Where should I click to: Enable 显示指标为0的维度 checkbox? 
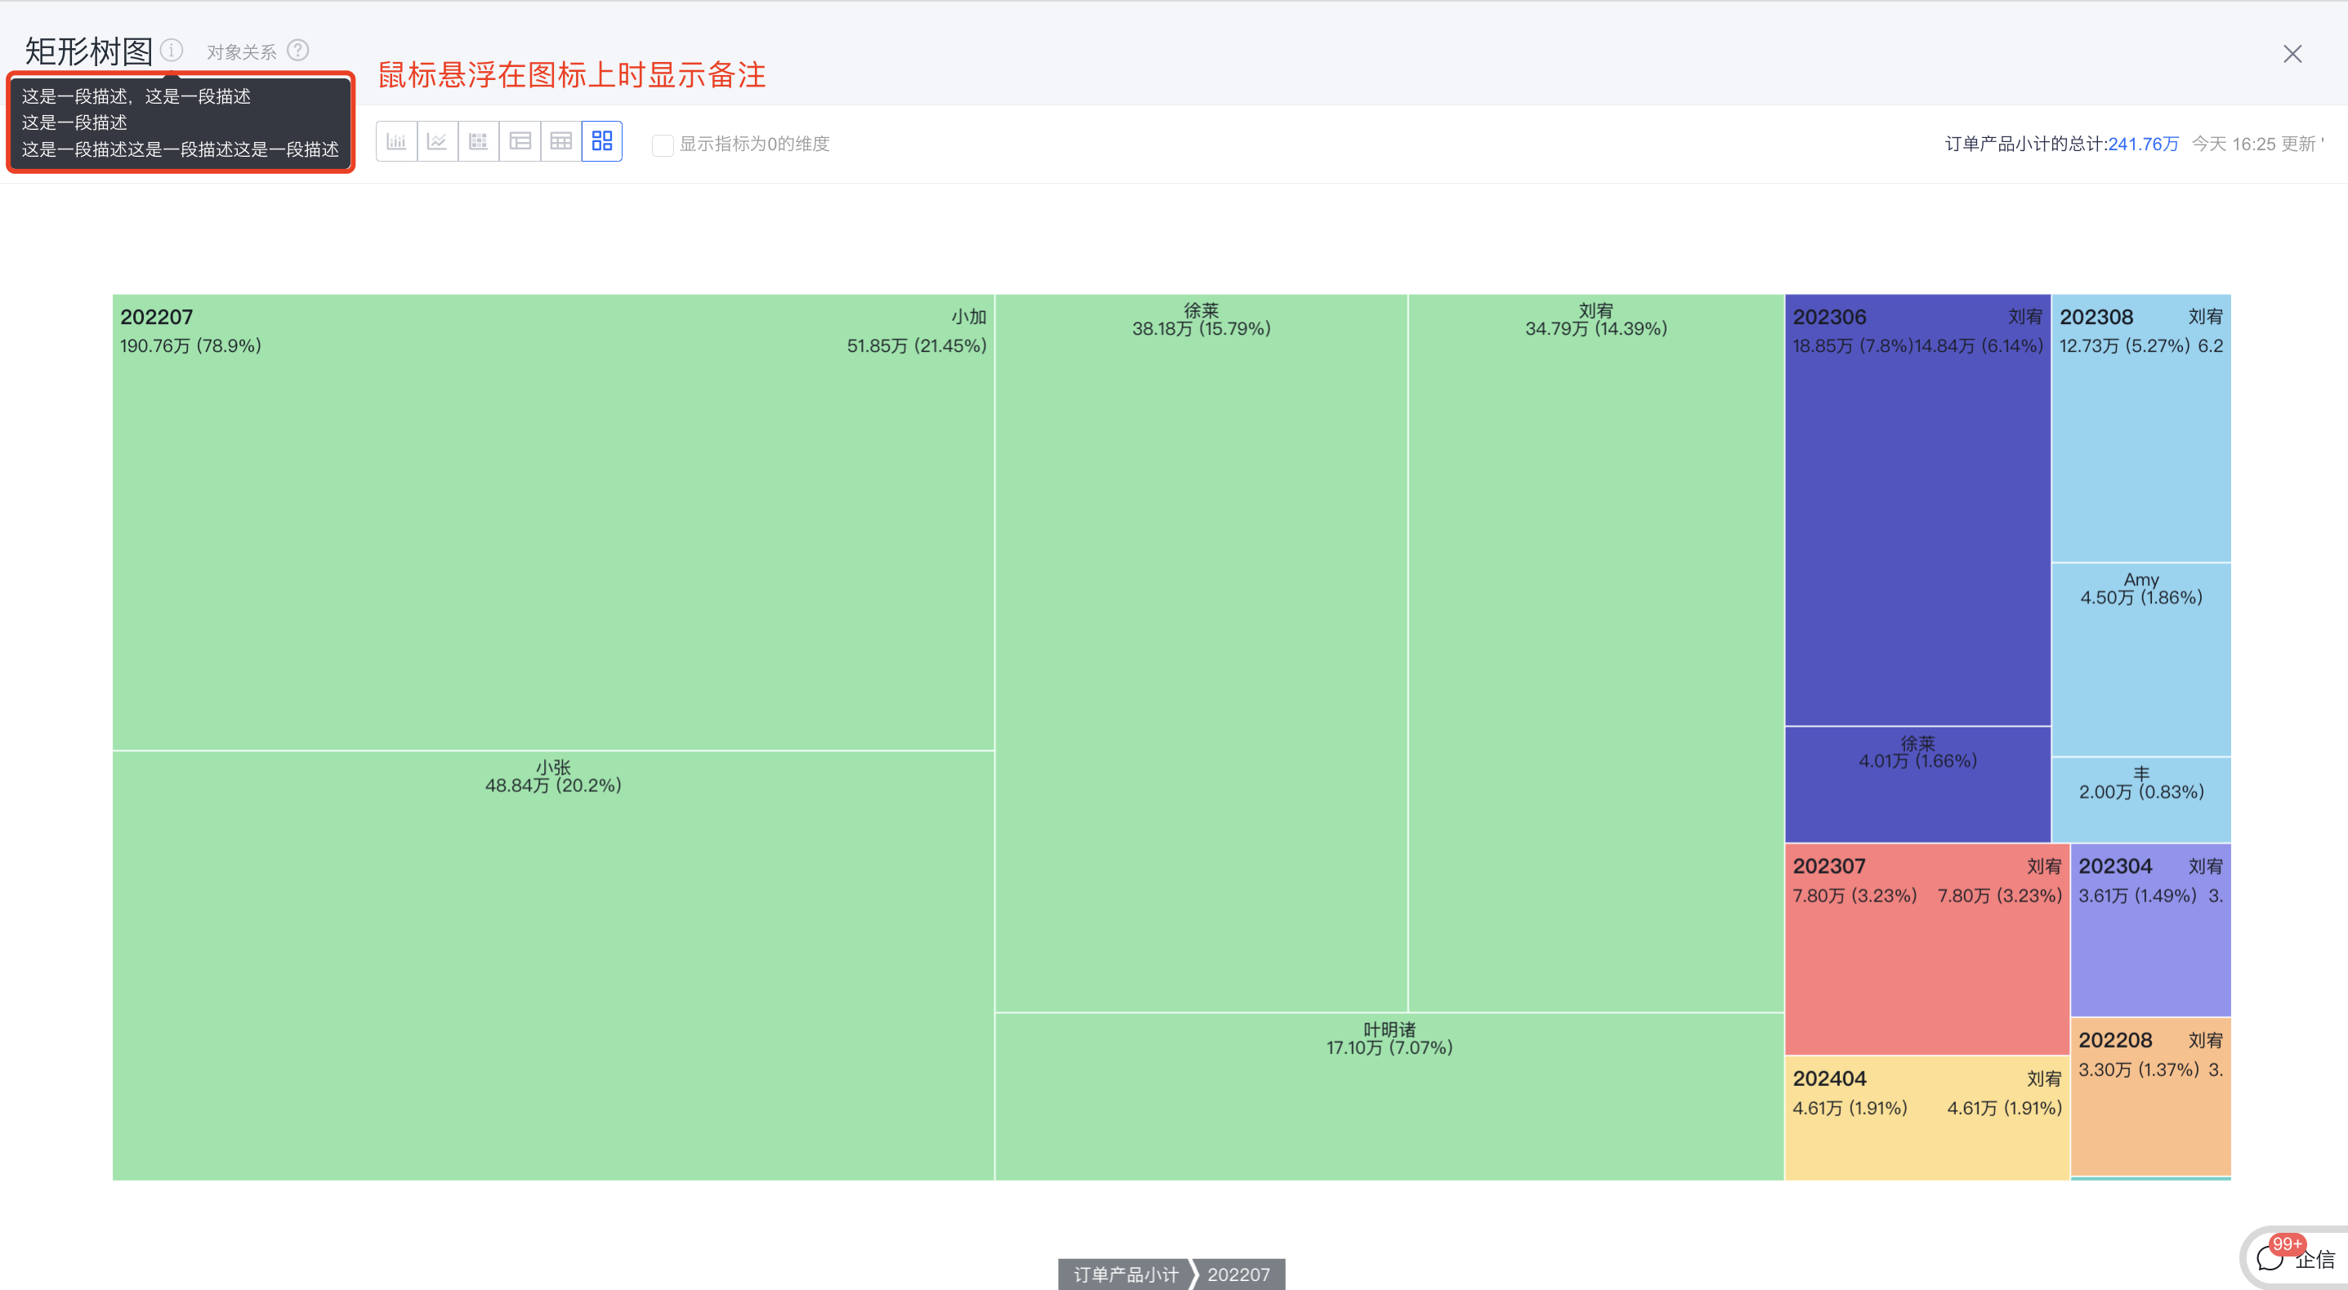pos(663,145)
